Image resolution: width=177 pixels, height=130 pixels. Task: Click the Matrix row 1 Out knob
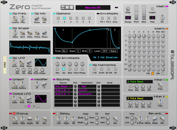pyautogui.click(x=163, y=36)
